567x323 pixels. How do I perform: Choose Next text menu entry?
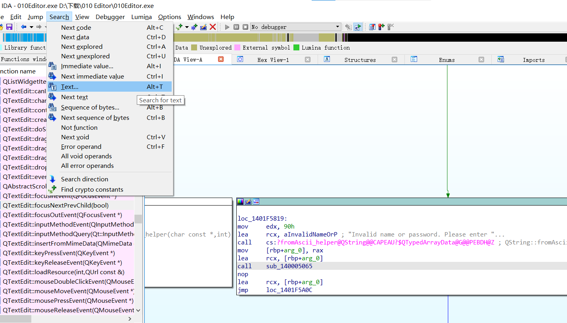tap(110, 97)
